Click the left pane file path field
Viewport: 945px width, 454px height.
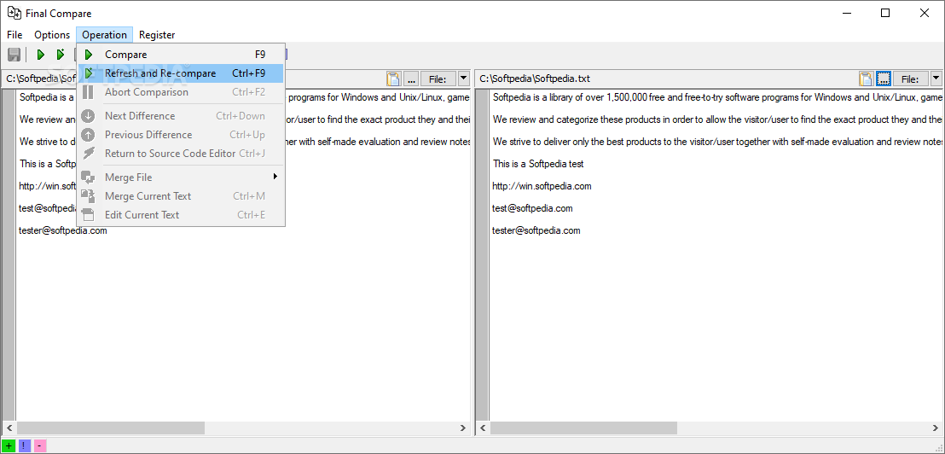(194, 79)
